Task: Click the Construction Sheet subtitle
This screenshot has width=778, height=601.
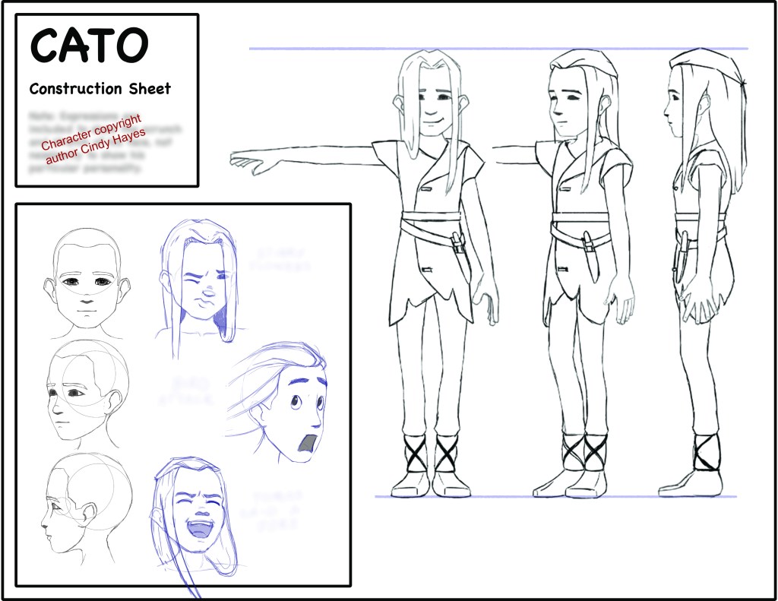Action: click(x=100, y=89)
